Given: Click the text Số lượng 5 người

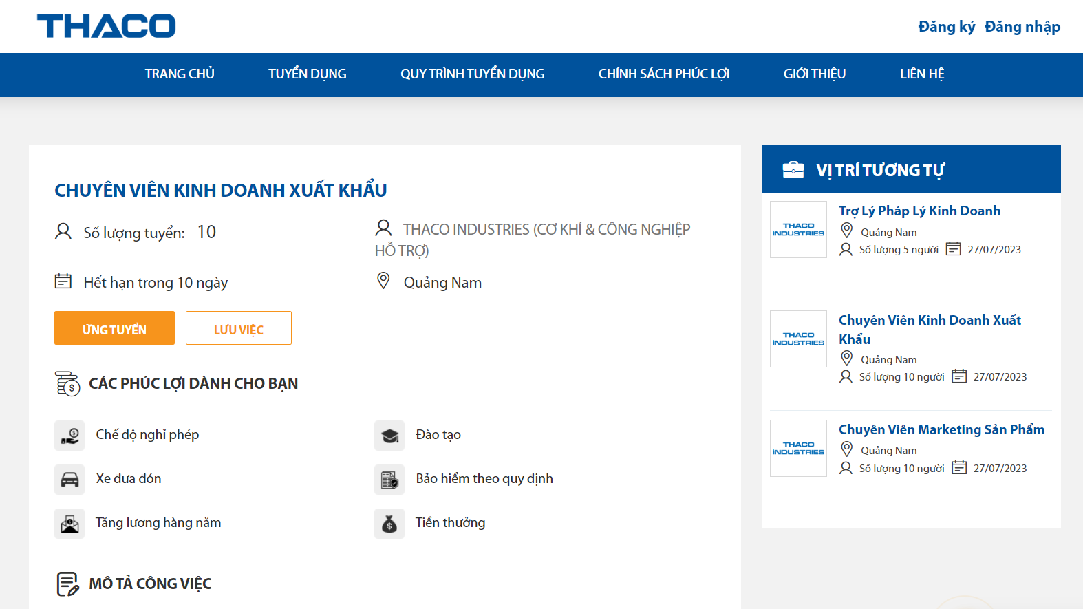Looking at the screenshot, I should click(x=899, y=249).
